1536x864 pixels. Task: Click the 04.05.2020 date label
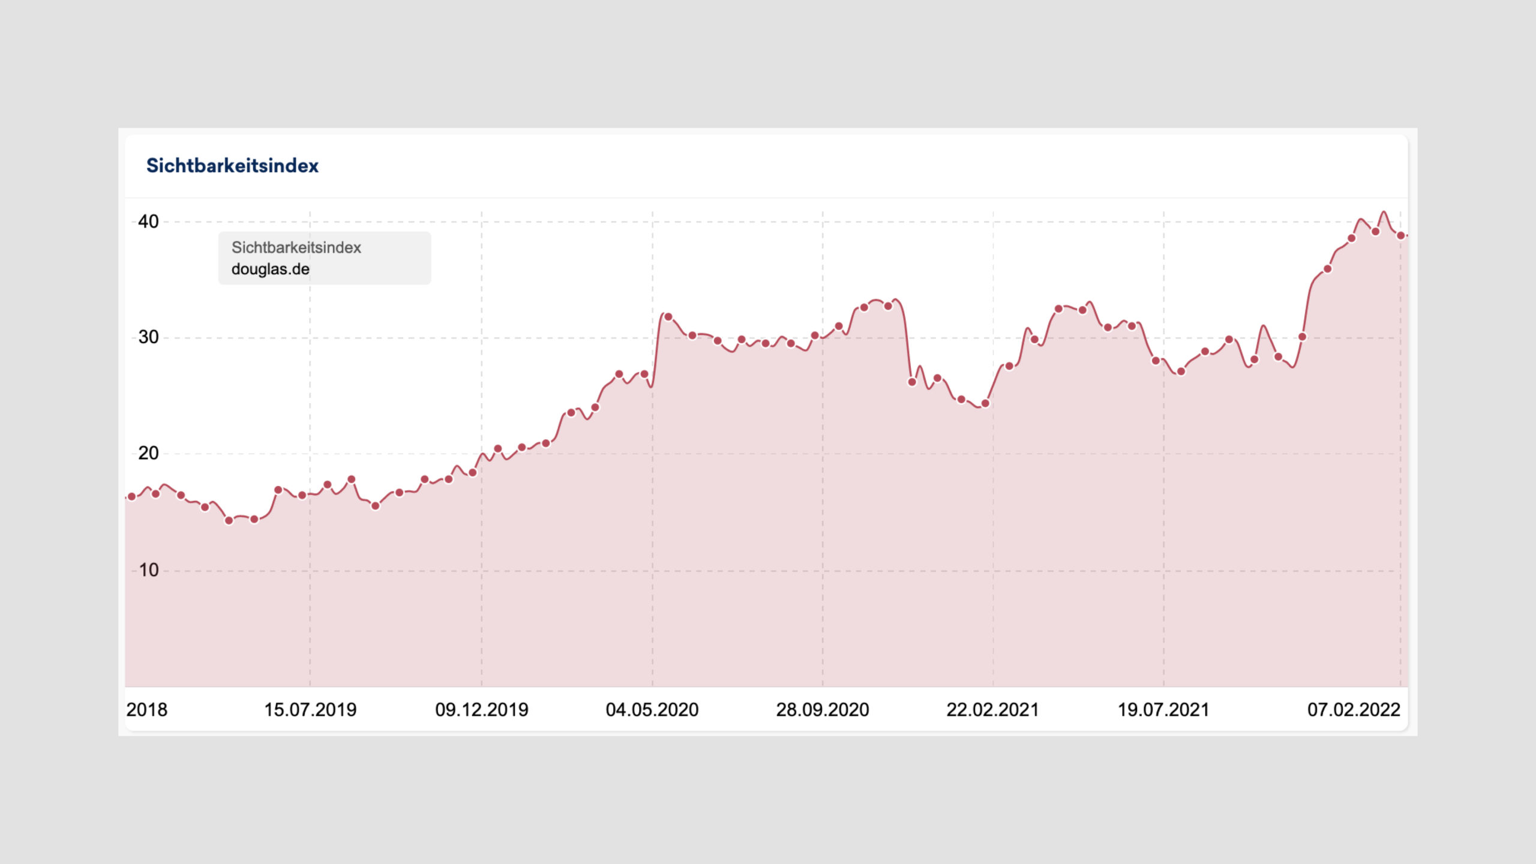click(x=652, y=710)
